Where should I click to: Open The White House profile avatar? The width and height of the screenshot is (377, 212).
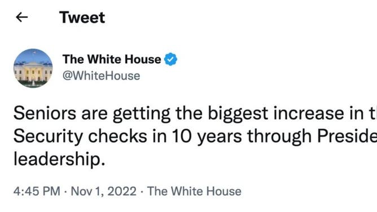pos(33,68)
